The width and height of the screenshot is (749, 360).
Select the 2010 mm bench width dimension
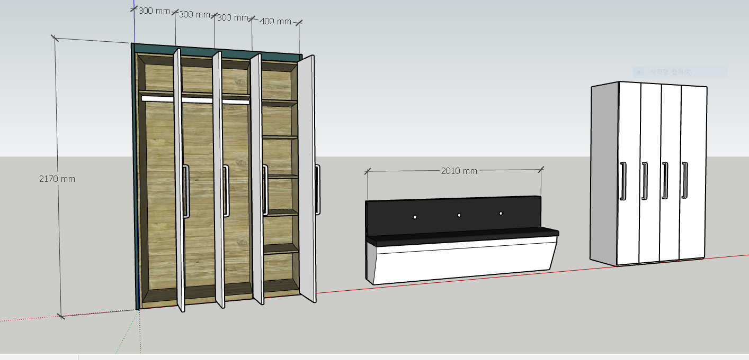[x=459, y=171]
